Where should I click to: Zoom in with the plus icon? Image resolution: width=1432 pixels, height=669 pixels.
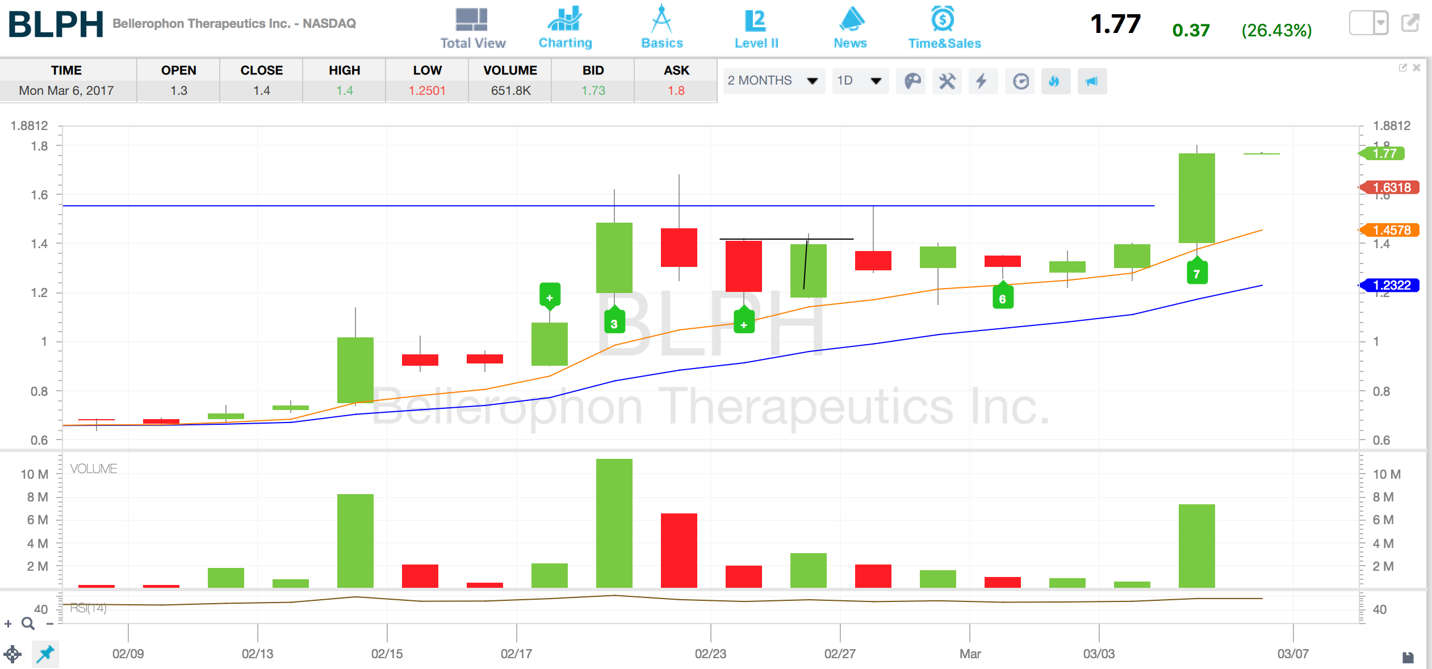pyautogui.click(x=8, y=624)
